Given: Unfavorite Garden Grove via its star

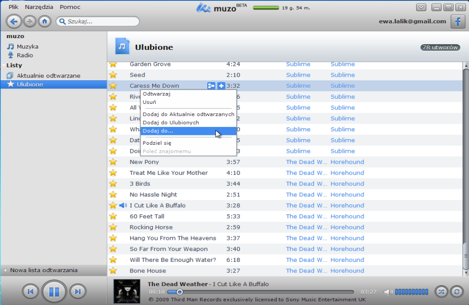Looking at the screenshot, I should point(113,64).
